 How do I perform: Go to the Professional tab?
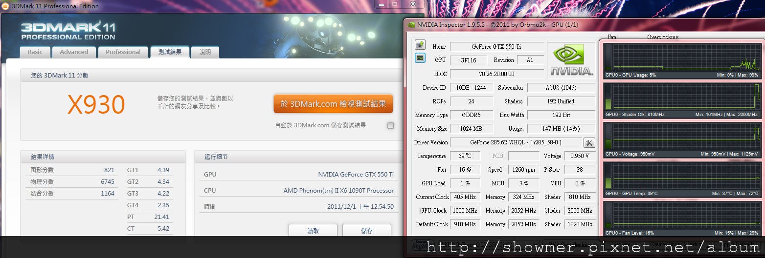pyautogui.click(x=123, y=52)
